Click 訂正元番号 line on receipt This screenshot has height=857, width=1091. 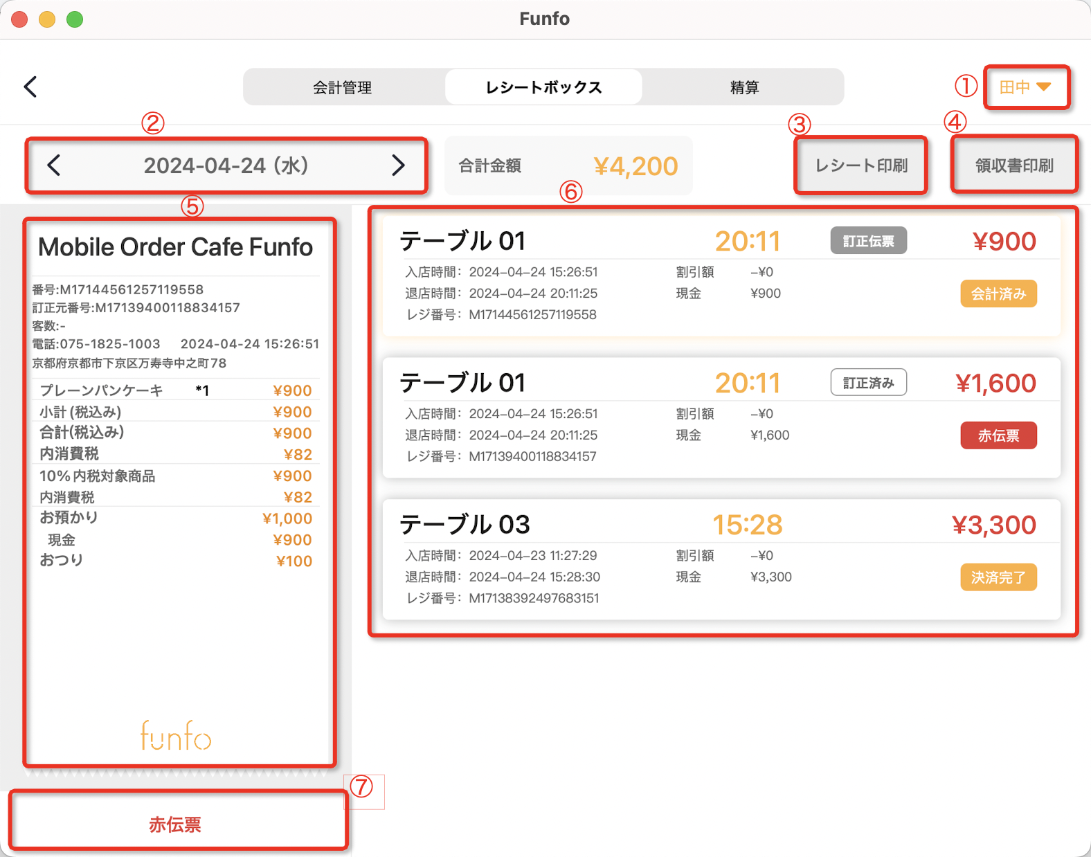[x=136, y=308]
